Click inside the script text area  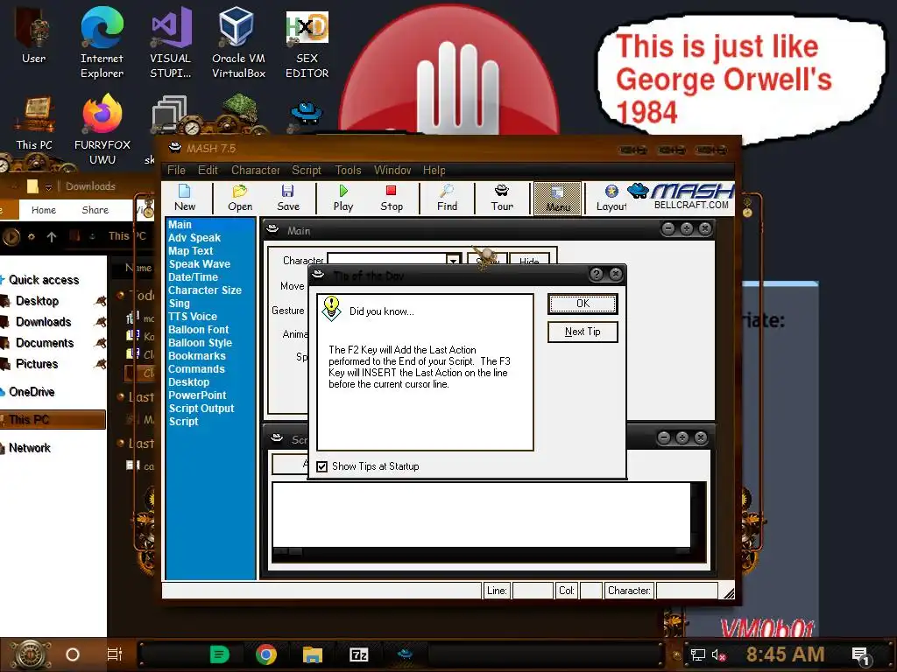481,514
